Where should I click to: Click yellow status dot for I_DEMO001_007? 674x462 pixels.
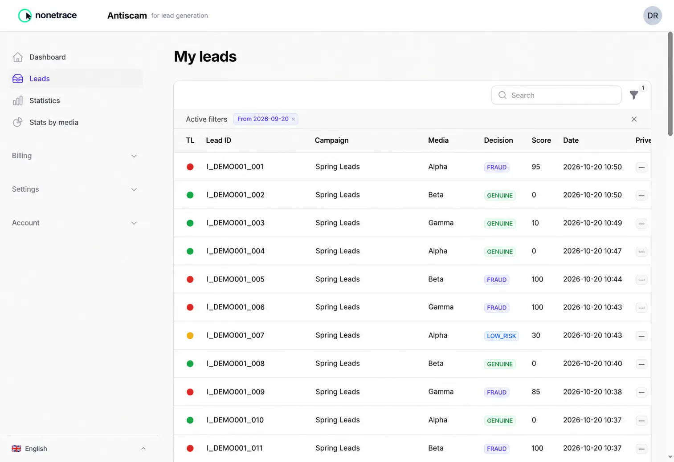[190, 336]
